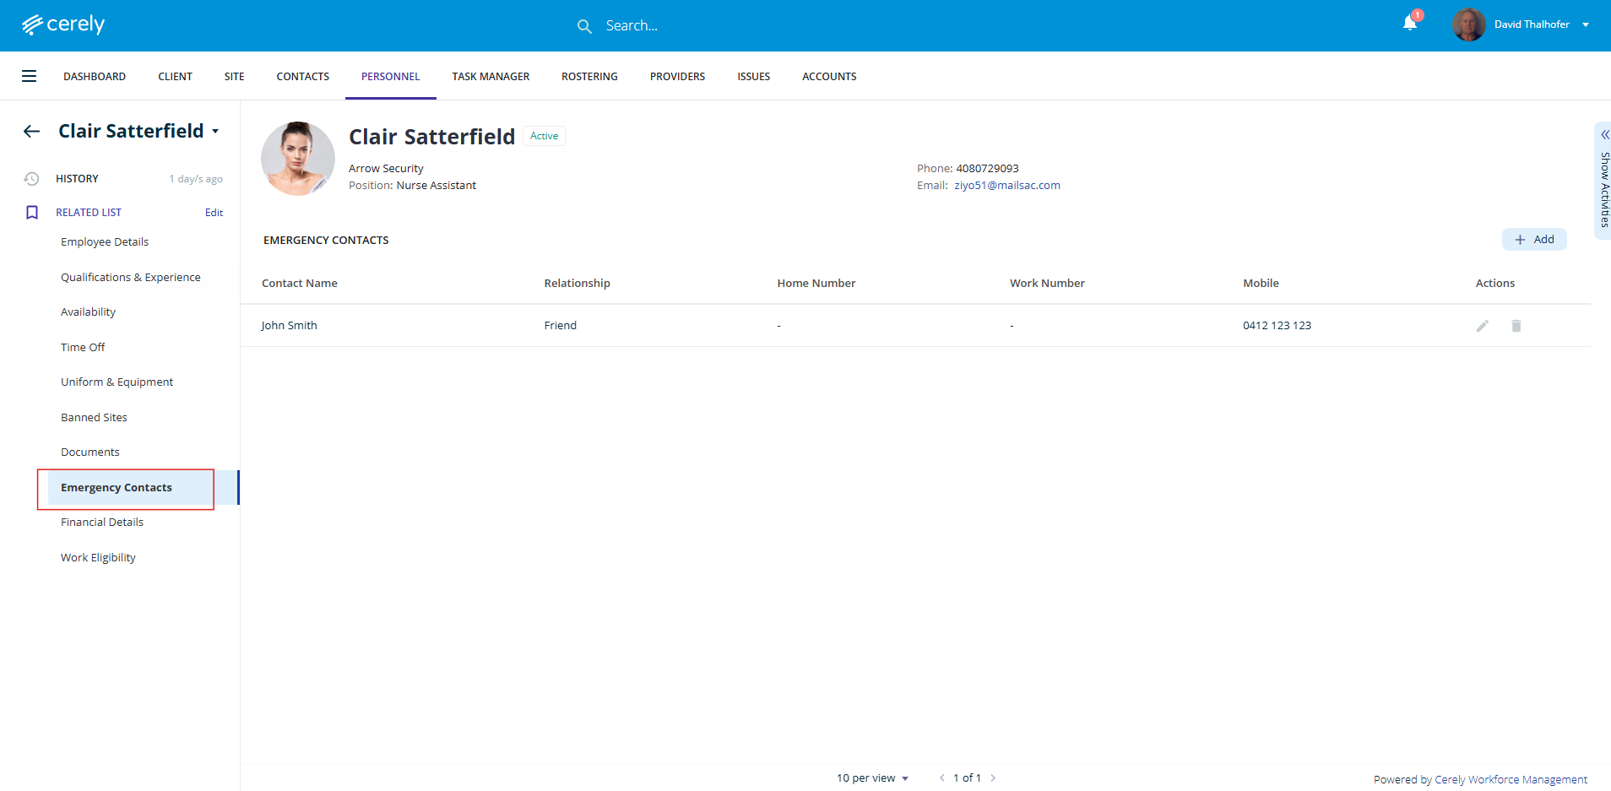Add a new emergency contact
Image resolution: width=1611 pixels, height=791 pixels.
pyautogui.click(x=1533, y=240)
